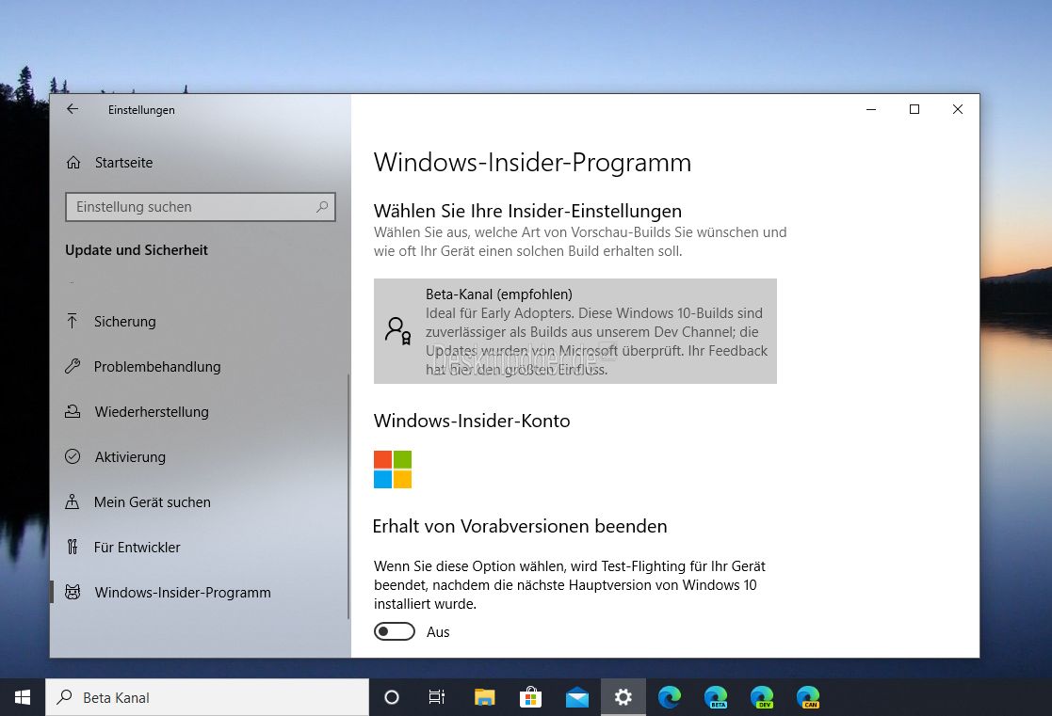This screenshot has width=1052, height=716.
Task: Click the Beta-Kanal user badge icon
Action: tap(397, 330)
